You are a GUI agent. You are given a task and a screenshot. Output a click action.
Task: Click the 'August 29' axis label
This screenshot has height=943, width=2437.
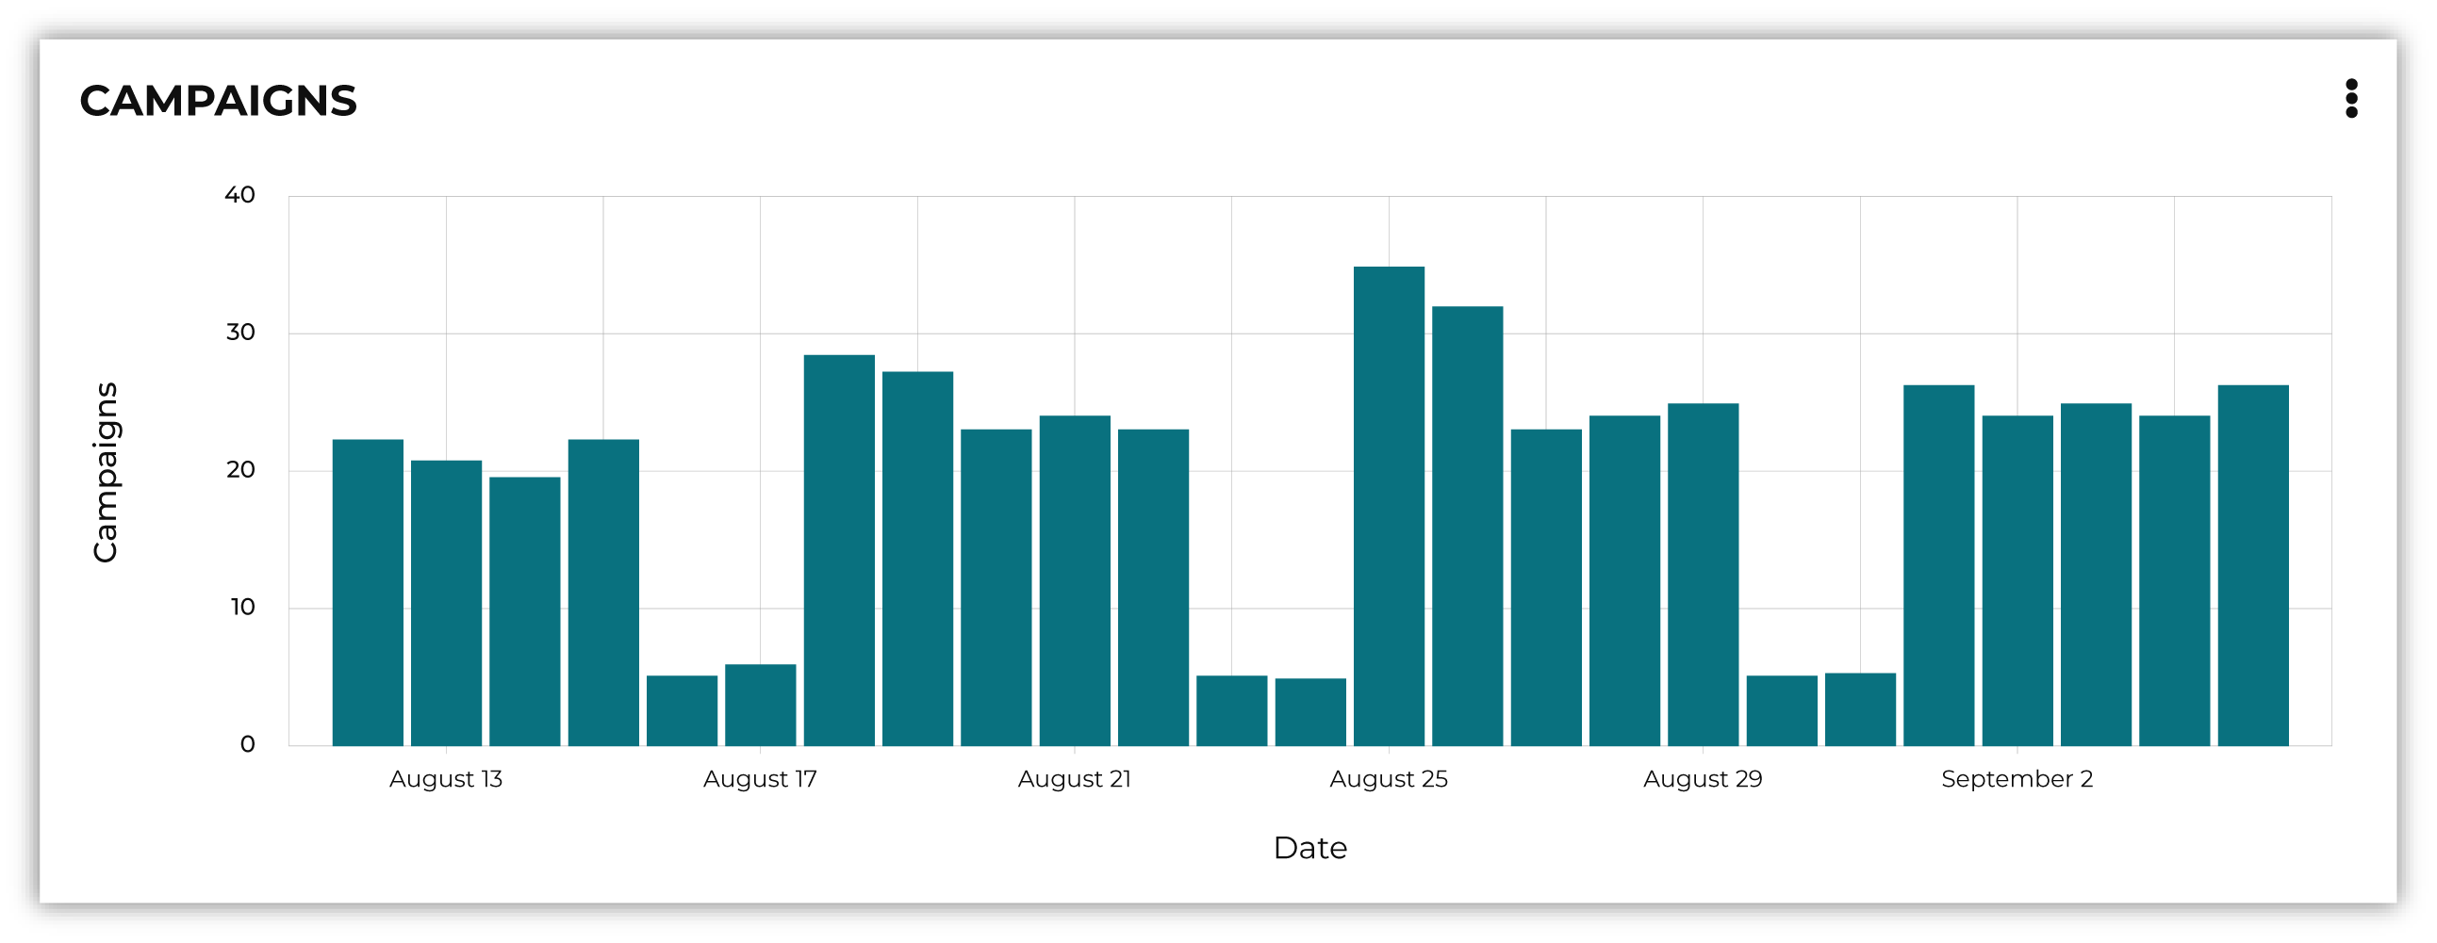click(1703, 779)
